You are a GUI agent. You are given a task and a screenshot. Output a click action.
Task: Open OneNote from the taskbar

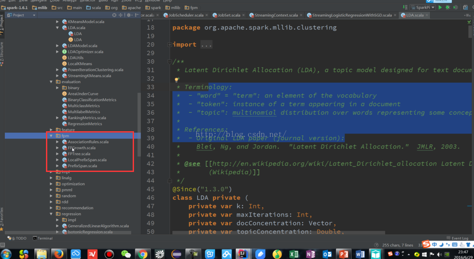pyautogui.click(x=311, y=254)
